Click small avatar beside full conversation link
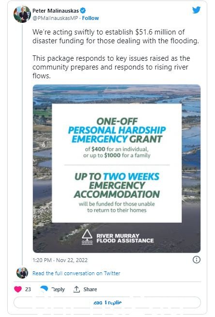 [x=22, y=273]
